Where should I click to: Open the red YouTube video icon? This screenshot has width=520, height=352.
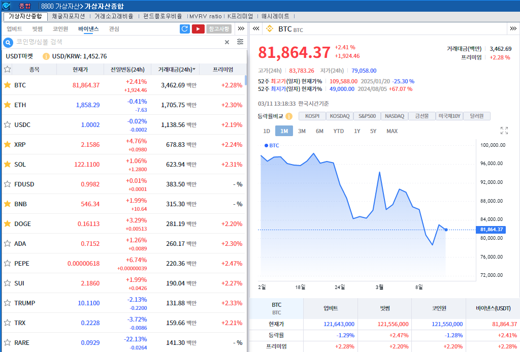198,29
